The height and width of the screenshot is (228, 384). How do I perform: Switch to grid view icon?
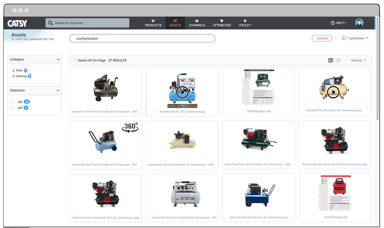tap(330, 61)
